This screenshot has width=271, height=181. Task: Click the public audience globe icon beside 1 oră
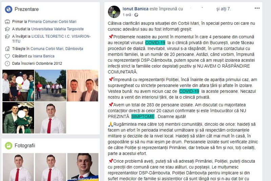tap(136, 15)
